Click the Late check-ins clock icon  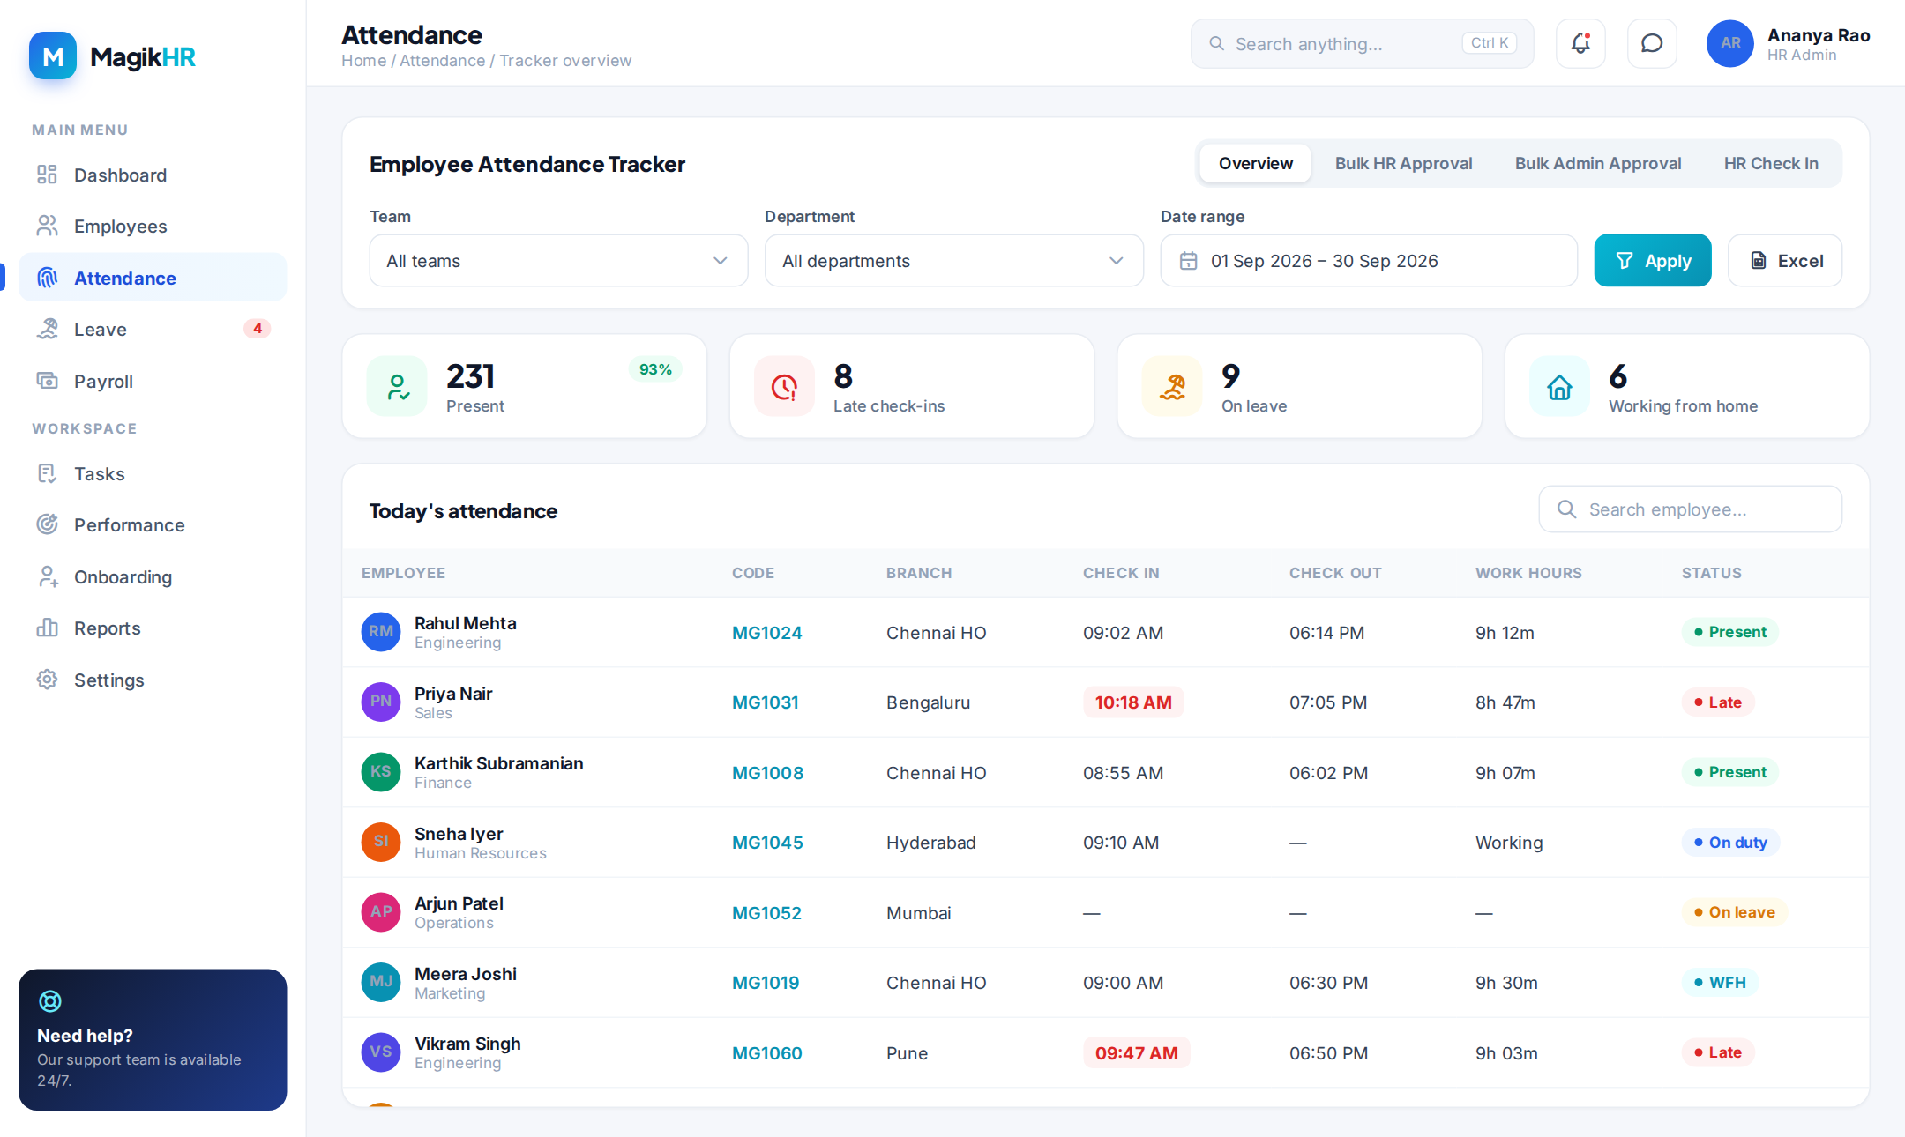click(x=784, y=386)
